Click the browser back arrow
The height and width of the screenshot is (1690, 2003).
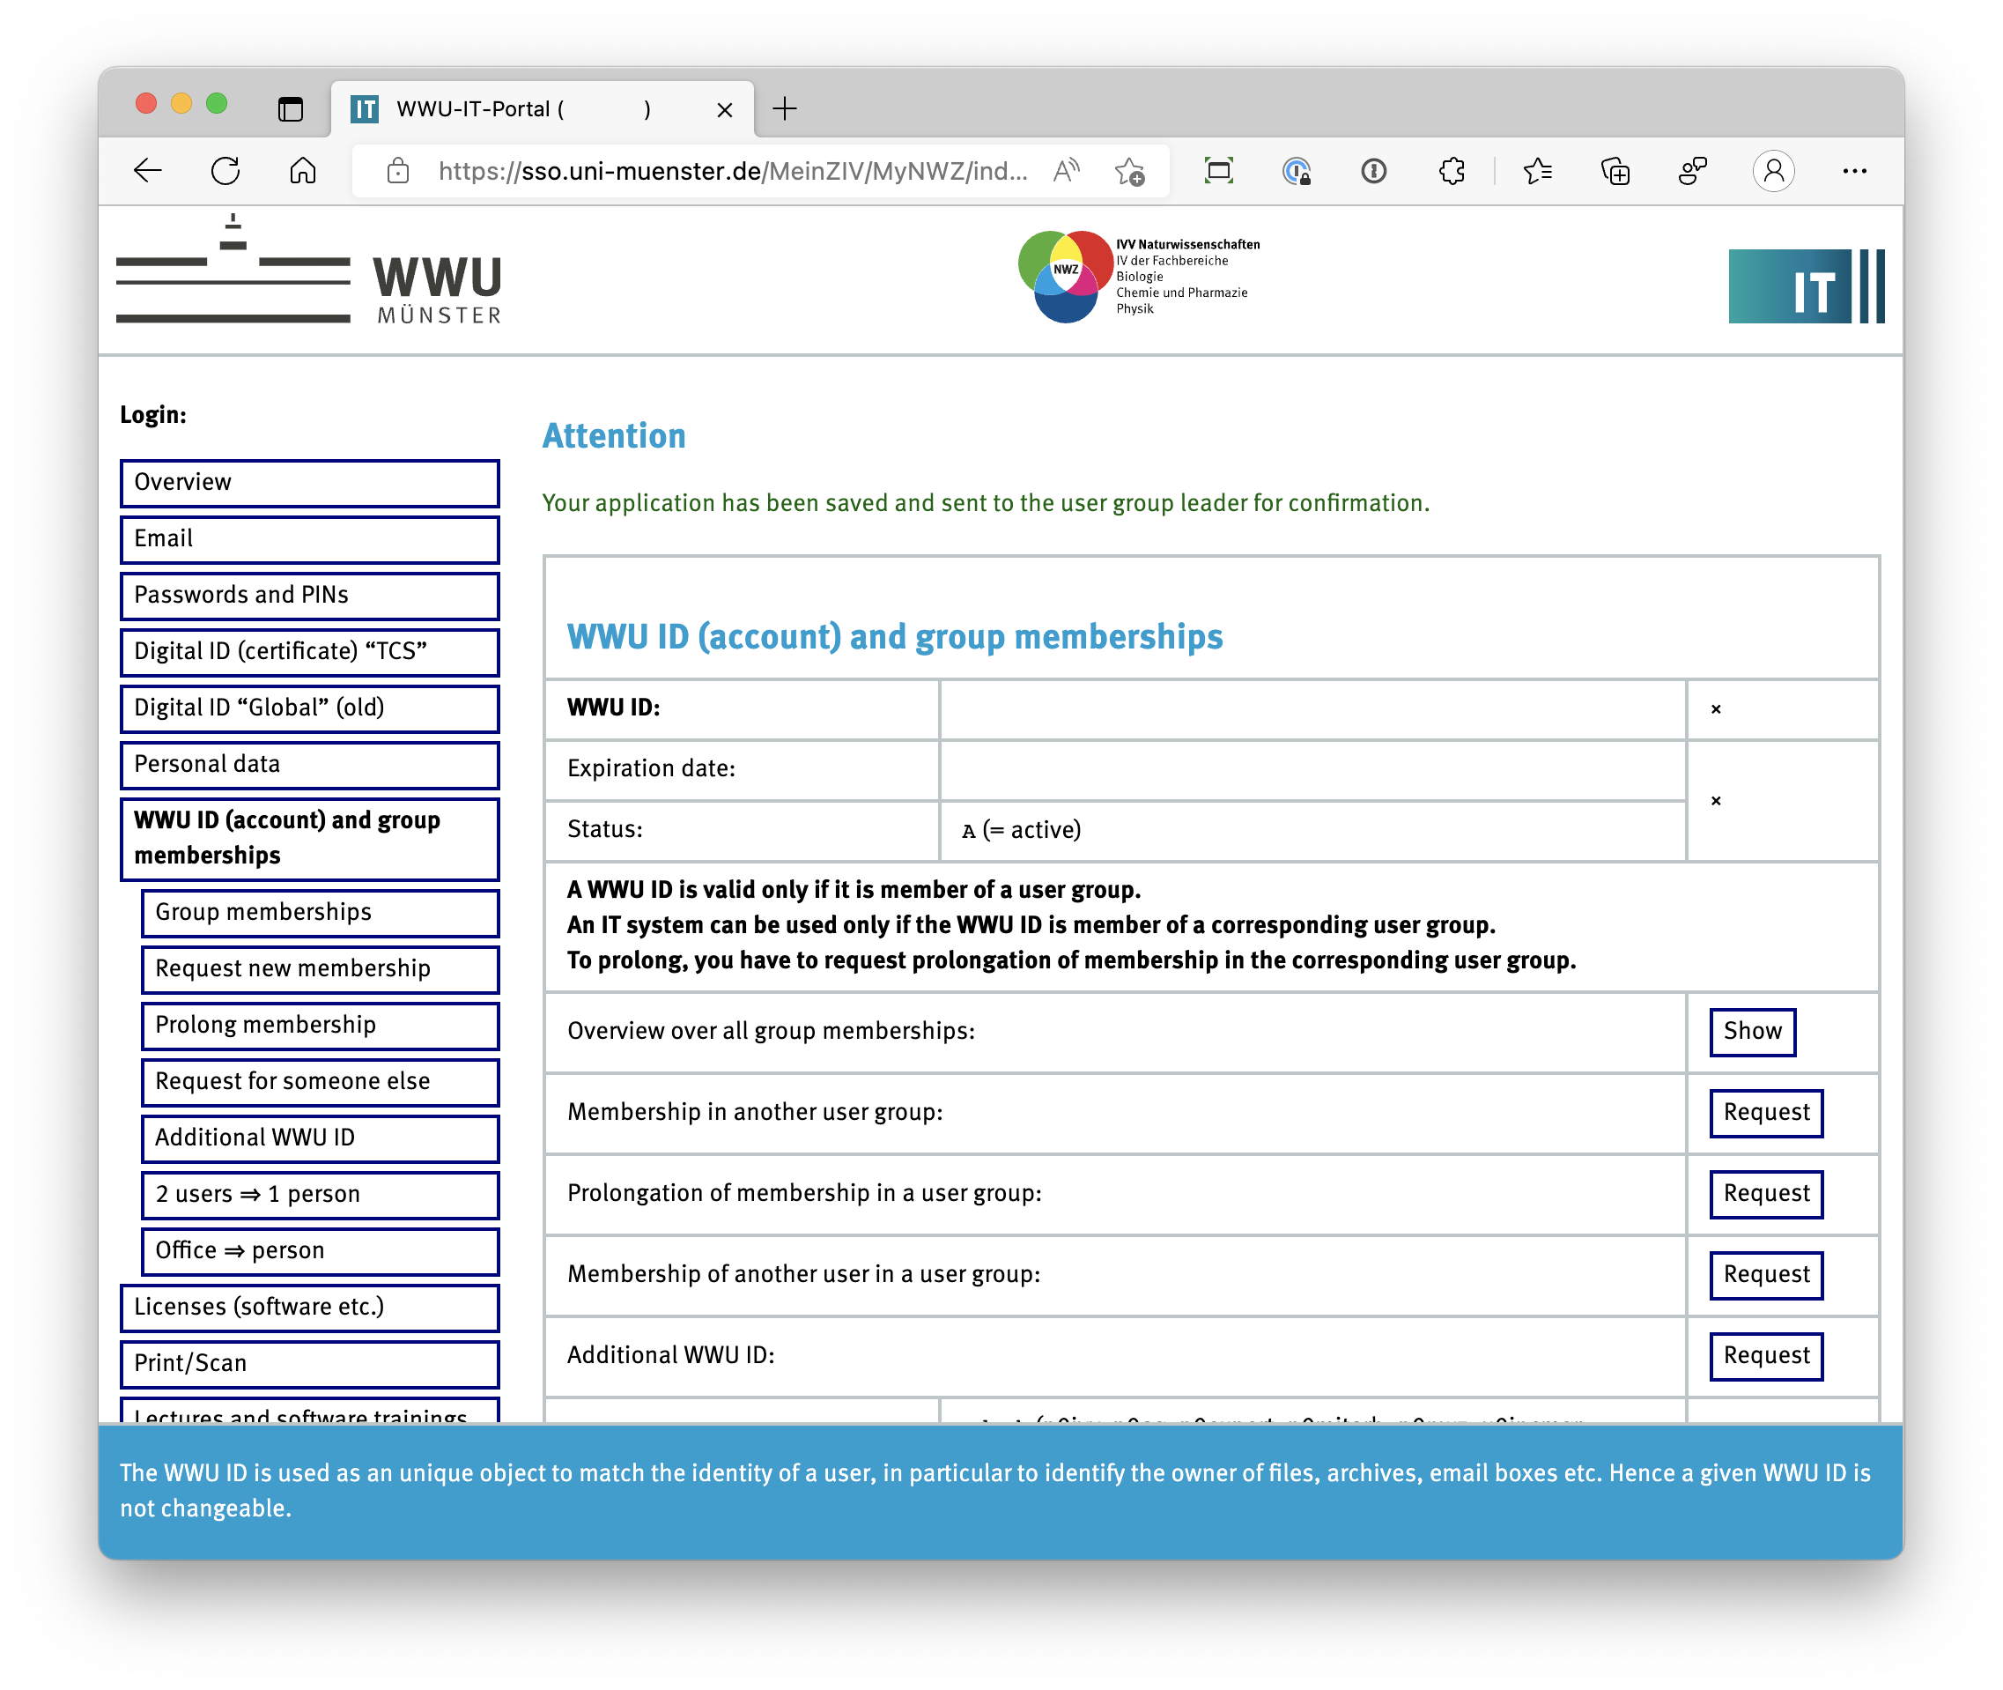click(147, 172)
